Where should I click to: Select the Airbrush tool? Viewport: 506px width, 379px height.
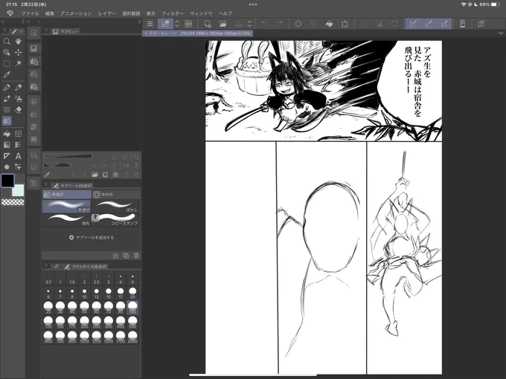(19, 99)
